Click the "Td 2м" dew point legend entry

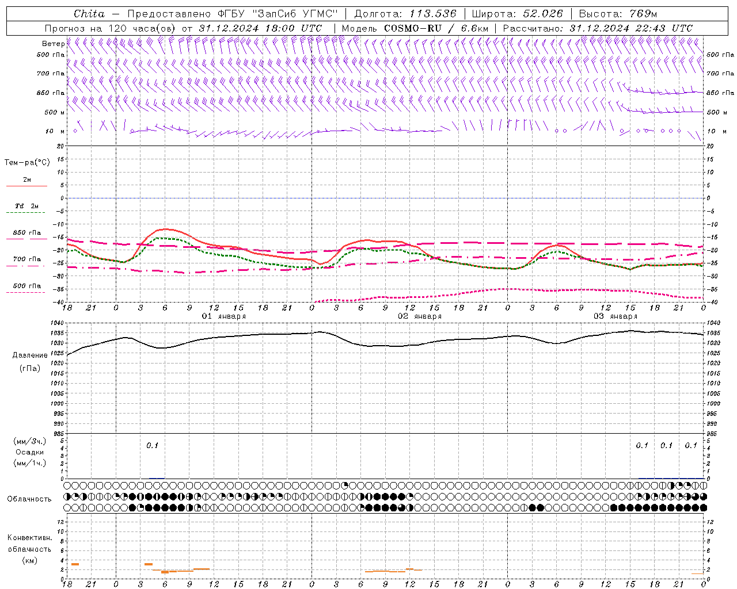pyautogui.click(x=27, y=206)
